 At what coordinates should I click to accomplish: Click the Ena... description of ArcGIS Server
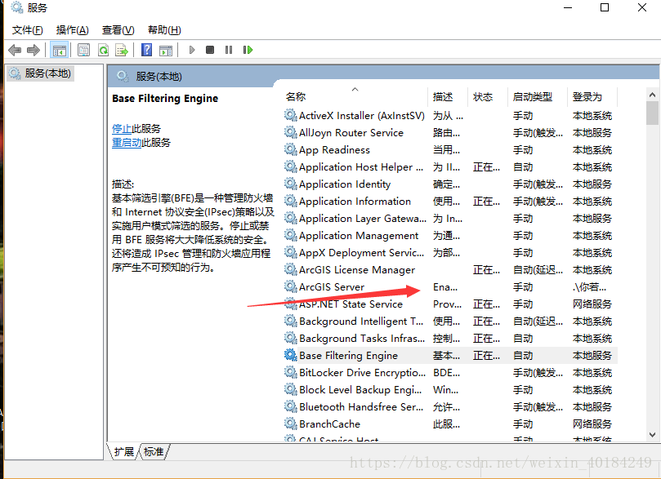pos(445,287)
